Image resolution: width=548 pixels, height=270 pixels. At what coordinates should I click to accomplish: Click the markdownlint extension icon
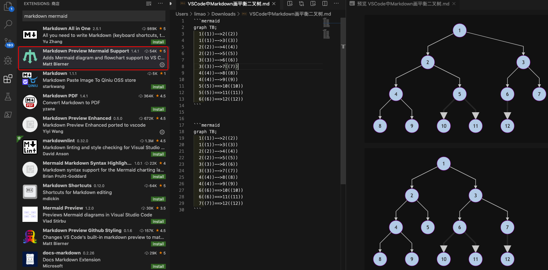click(x=30, y=147)
